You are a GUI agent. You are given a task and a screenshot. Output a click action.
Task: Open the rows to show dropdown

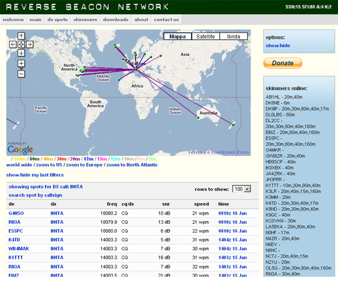[x=241, y=189]
